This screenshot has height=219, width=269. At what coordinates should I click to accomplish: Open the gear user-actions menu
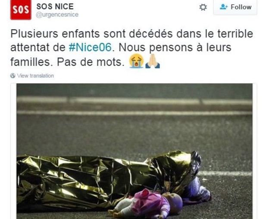203,7
